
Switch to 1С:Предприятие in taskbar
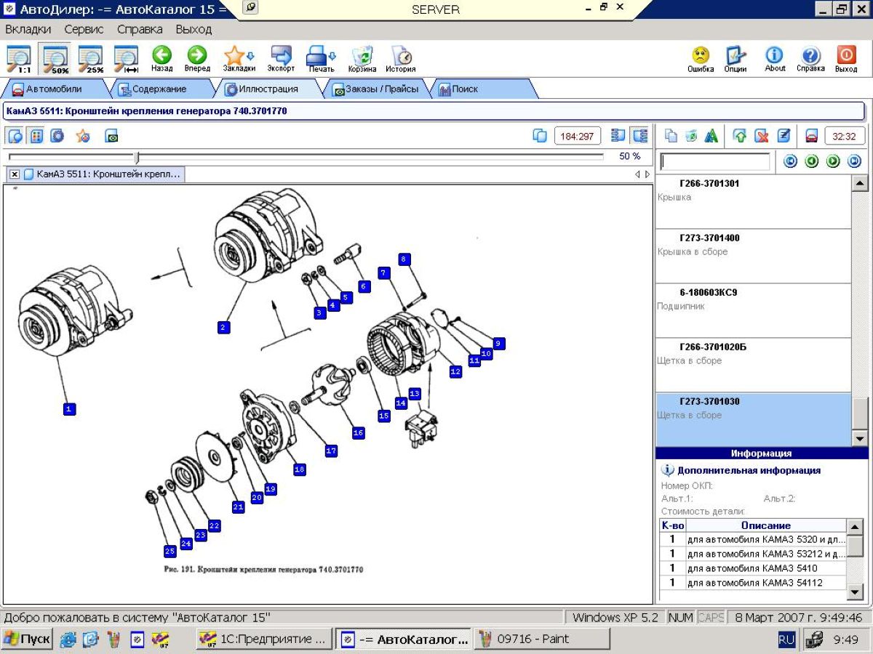pyautogui.click(x=265, y=639)
